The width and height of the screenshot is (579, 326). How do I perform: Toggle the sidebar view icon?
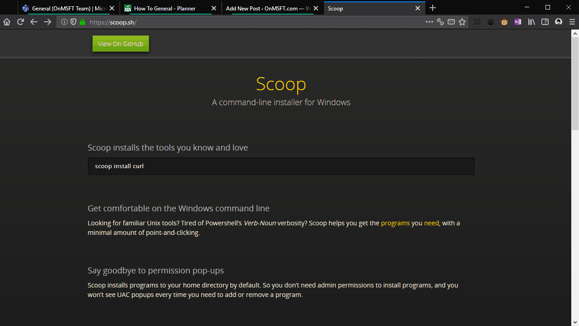[545, 22]
